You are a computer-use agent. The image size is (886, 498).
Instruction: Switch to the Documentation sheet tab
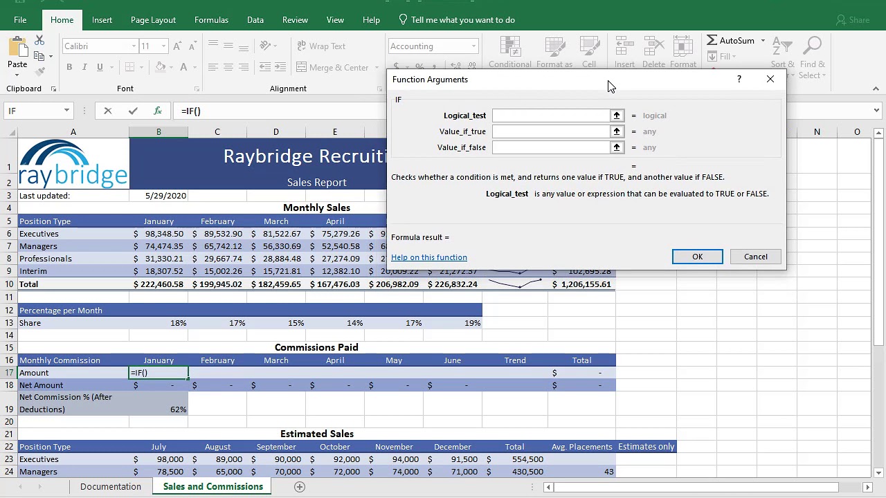[x=111, y=487]
